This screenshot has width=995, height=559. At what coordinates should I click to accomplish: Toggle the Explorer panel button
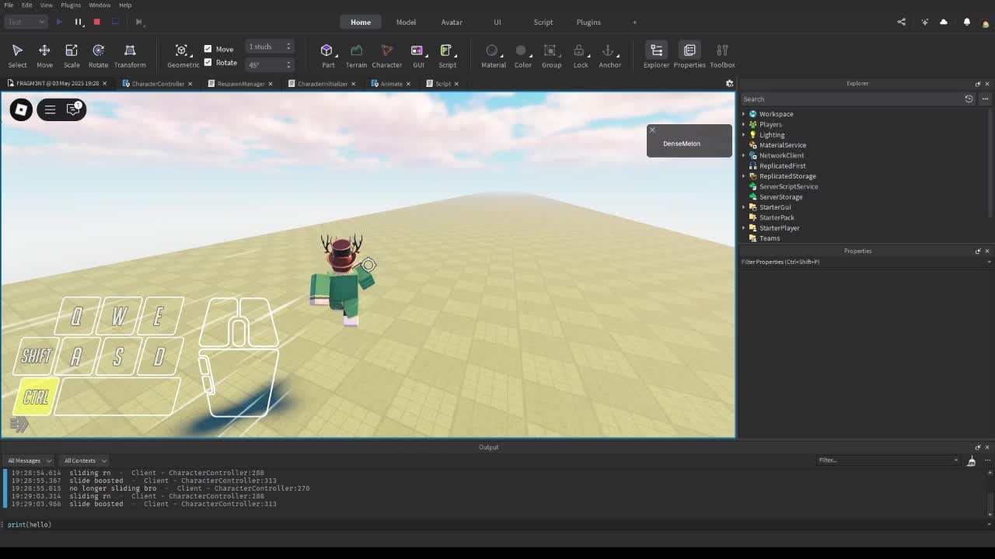pyautogui.click(x=656, y=55)
